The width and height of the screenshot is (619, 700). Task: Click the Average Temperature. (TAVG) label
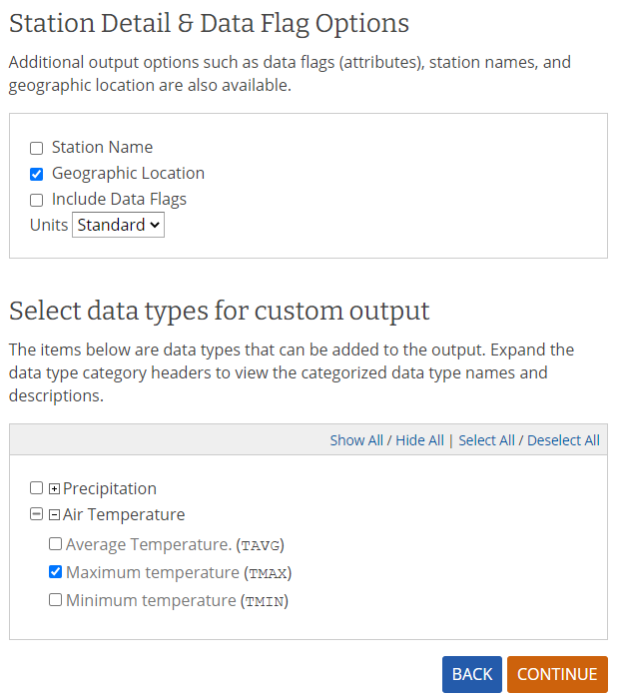175,544
